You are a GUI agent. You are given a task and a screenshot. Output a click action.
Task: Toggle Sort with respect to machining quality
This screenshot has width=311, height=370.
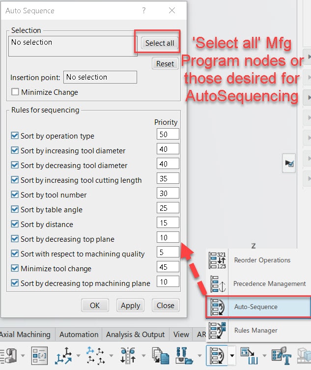point(15,254)
